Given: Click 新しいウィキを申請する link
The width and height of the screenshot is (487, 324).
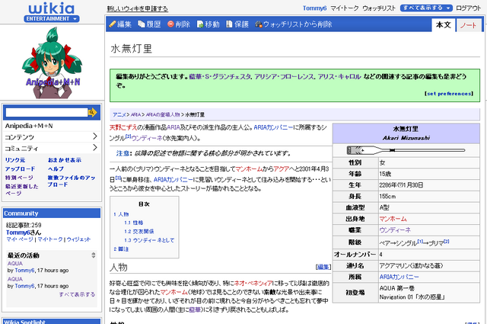Looking at the screenshot, I should (138, 8).
